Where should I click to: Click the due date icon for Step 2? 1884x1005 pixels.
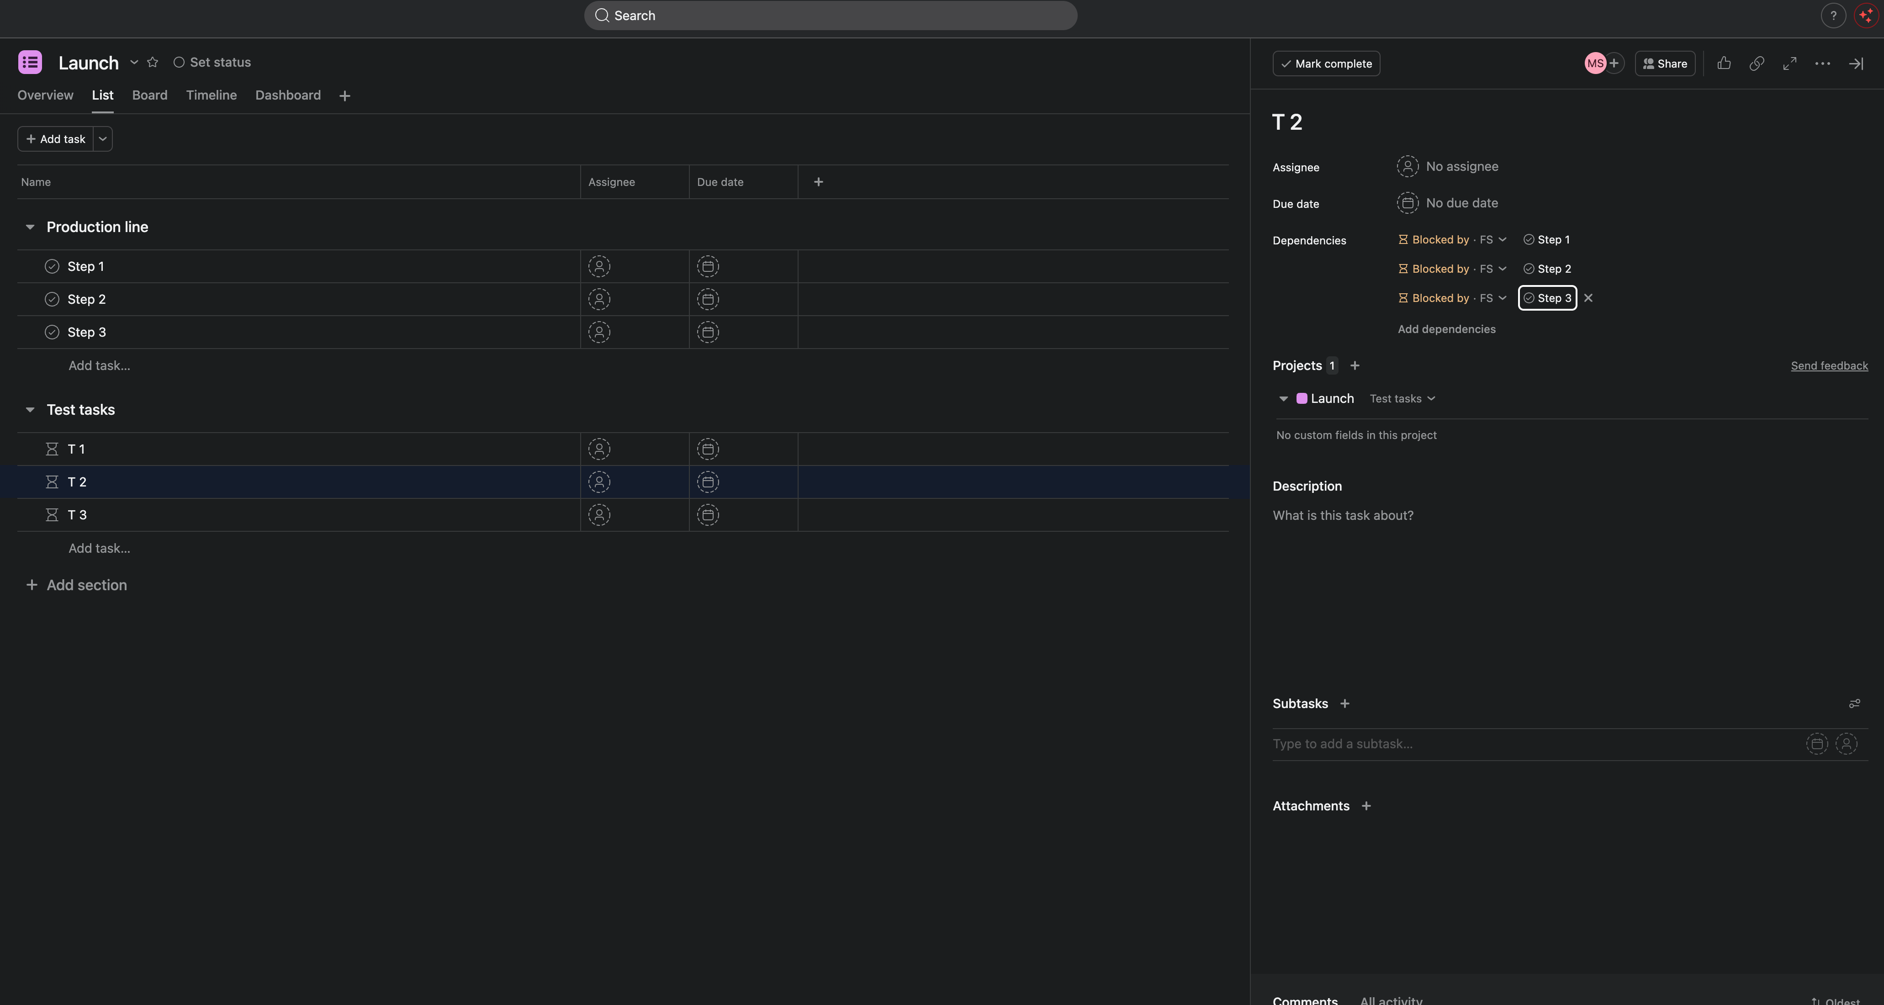708,300
